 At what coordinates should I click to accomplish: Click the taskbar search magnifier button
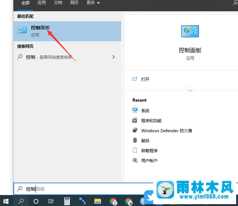tap(21, 201)
